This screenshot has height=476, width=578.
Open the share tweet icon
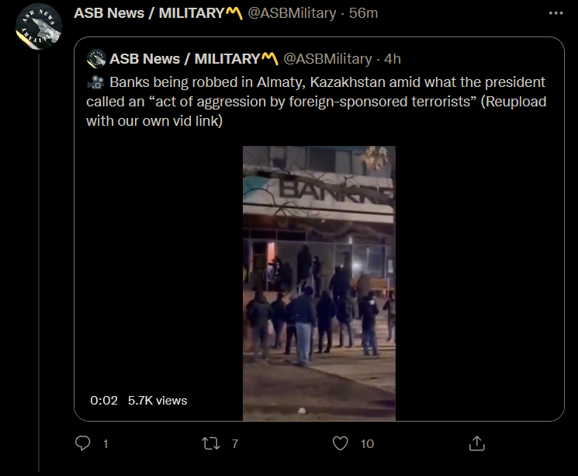click(477, 443)
